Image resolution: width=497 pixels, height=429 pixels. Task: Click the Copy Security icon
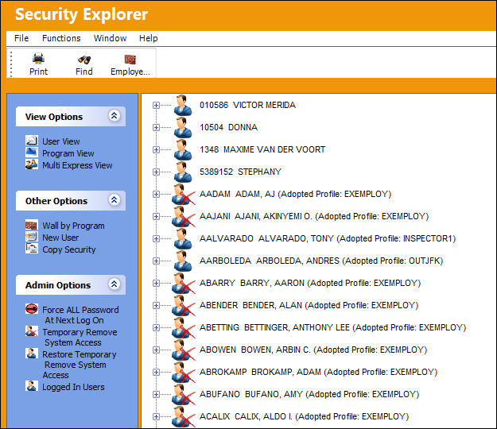pyautogui.click(x=32, y=248)
